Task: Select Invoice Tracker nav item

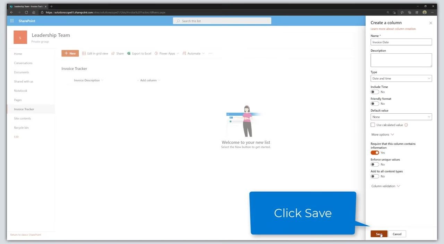Action: pos(31,109)
